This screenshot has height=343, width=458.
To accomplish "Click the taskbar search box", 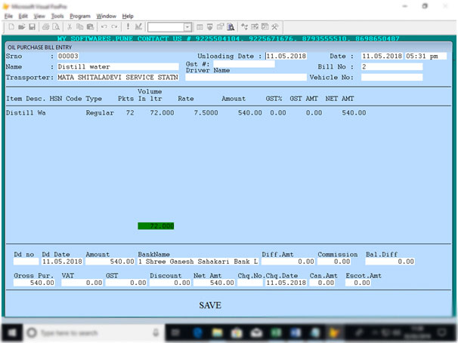I will [94, 332].
